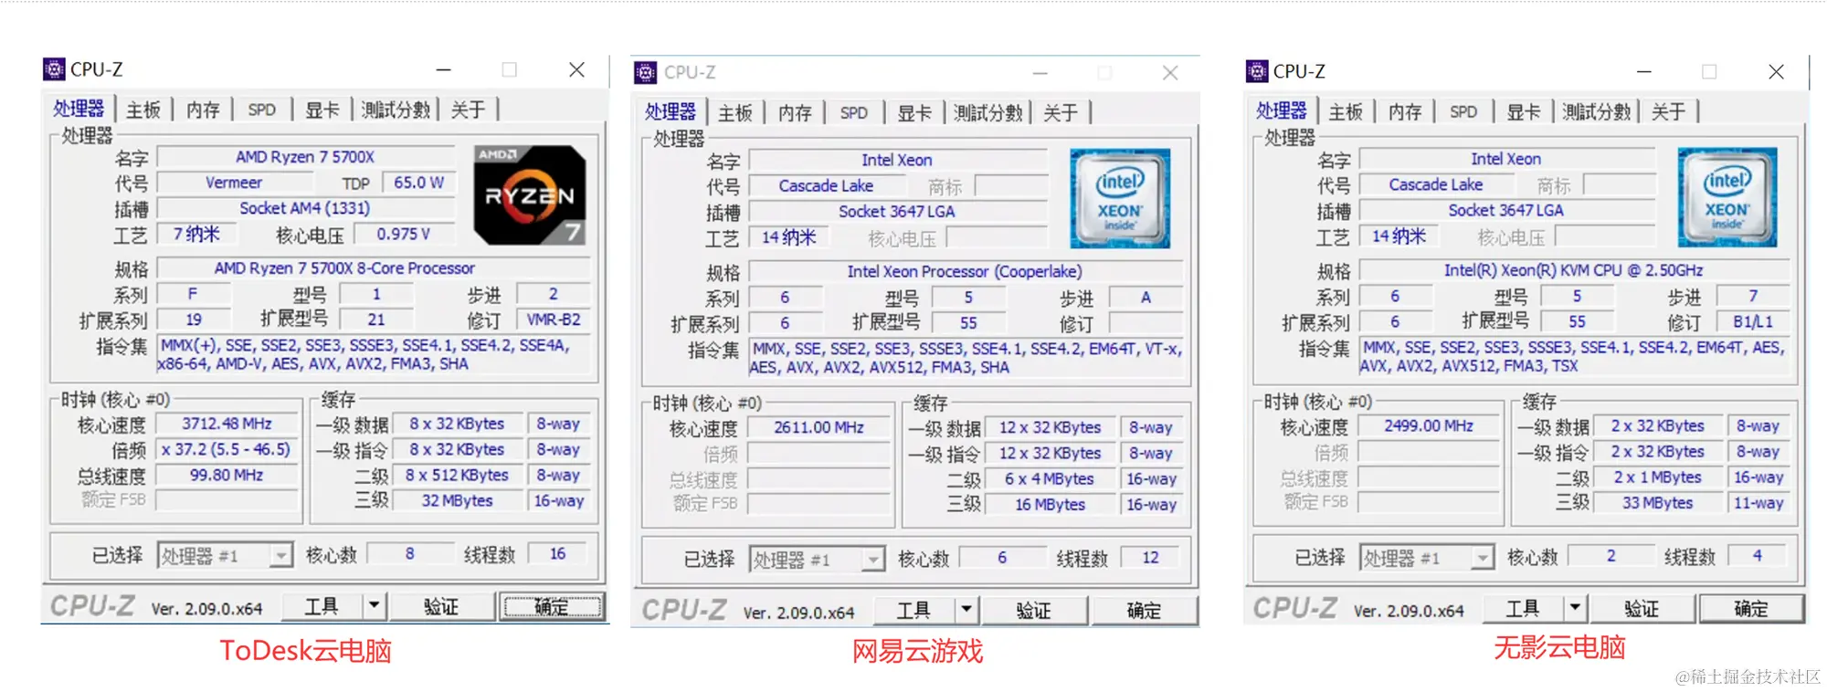The width and height of the screenshot is (1827, 692).
Task: Open SPD tab in ToDesk window
Action: [x=262, y=110]
